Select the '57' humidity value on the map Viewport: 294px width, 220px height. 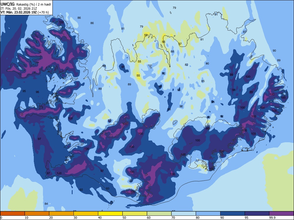pos(180,44)
